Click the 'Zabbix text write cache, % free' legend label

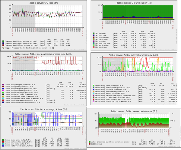pos(17,144)
